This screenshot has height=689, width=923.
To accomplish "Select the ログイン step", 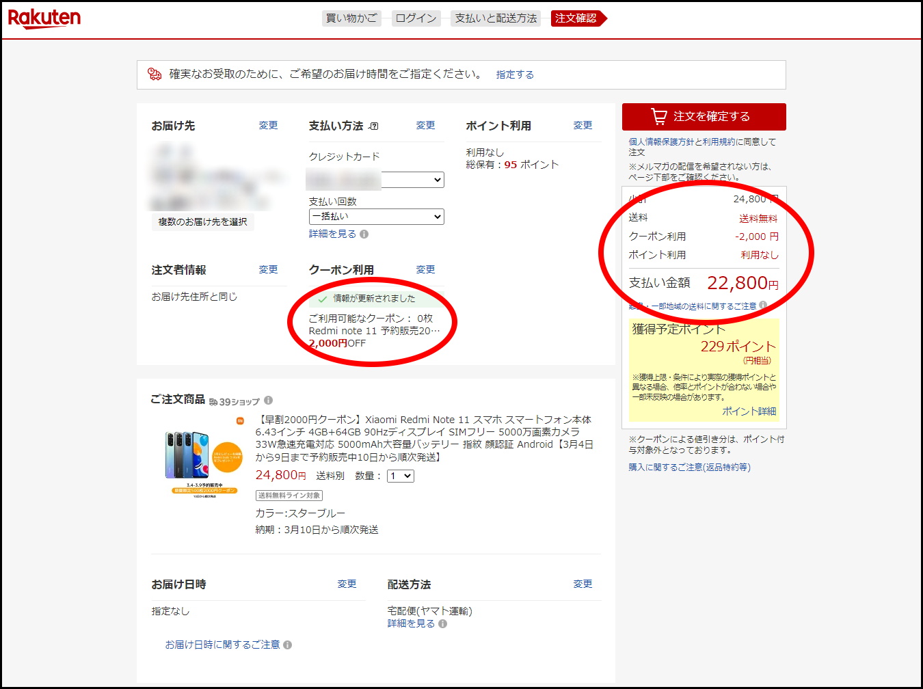I will pos(416,18).
